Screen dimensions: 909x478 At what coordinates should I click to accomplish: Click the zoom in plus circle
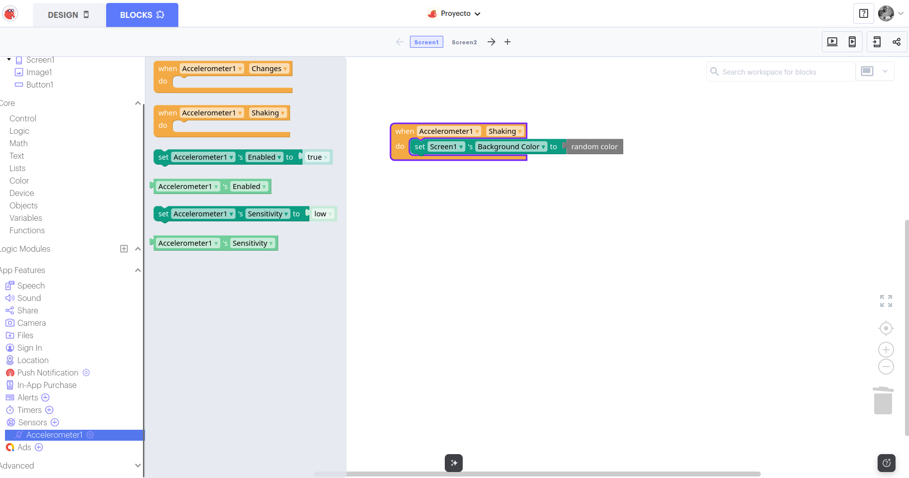coord(886,350)
